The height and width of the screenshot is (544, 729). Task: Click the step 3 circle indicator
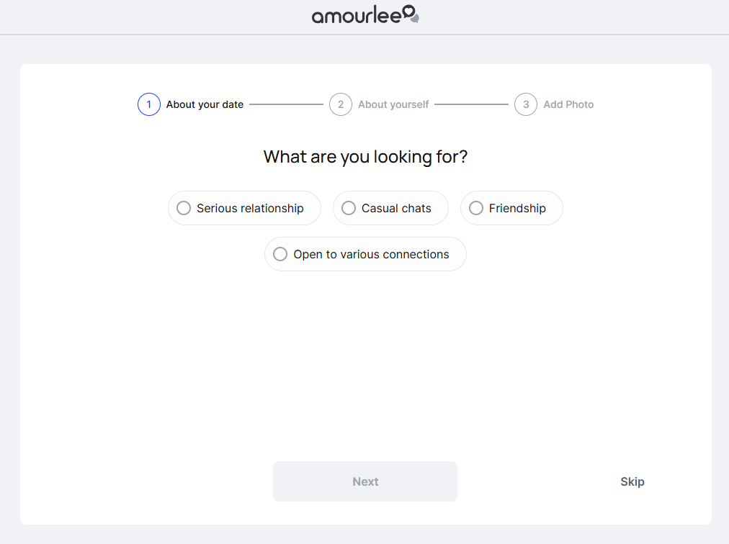tap(526, 104)
